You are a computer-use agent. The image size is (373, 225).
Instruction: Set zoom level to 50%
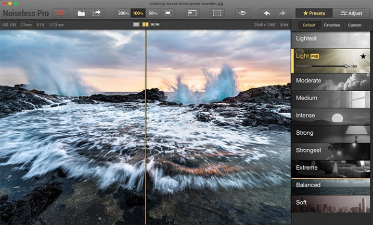(153, 13)
